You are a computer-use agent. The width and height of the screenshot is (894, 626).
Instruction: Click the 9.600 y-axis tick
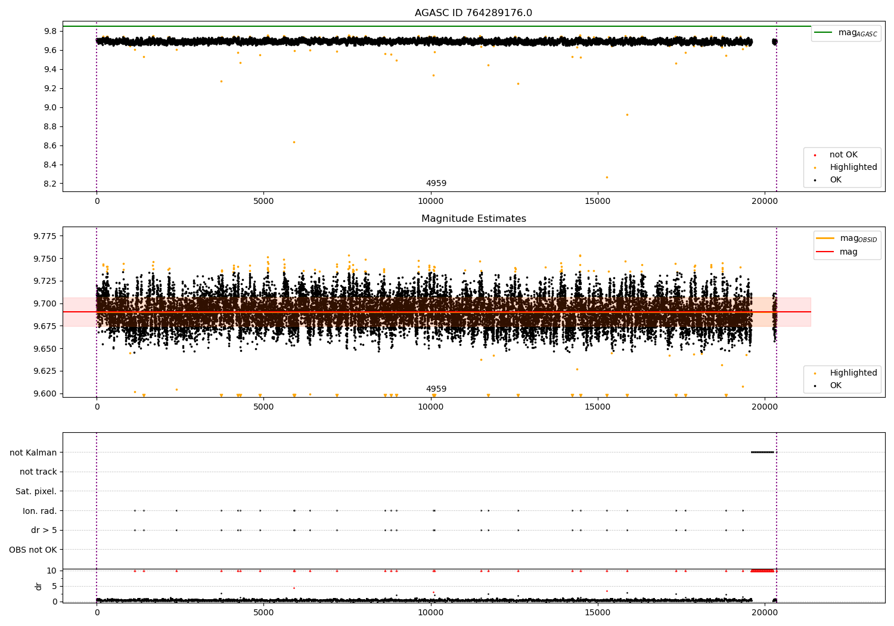click(x=45, y=393)
